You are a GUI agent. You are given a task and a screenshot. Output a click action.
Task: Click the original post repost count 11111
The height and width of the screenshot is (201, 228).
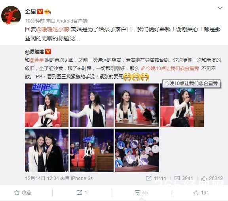click(x=156, y=178)
